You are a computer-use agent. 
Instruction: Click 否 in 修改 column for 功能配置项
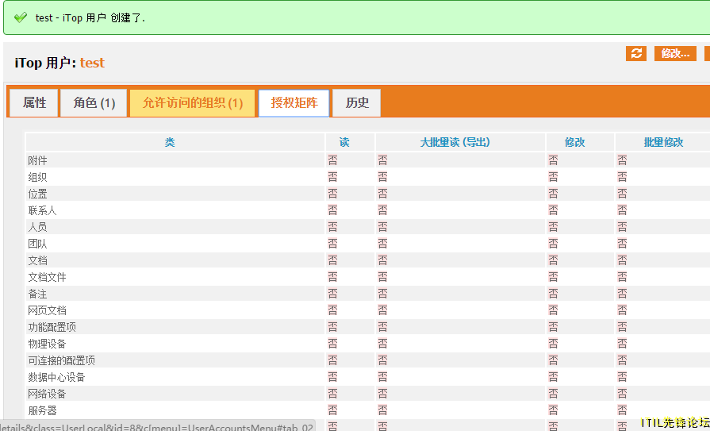click(x=554, y=327)
